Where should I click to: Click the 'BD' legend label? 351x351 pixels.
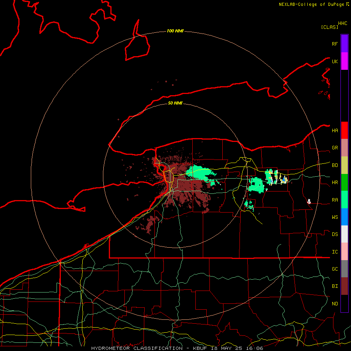[335, 165]
